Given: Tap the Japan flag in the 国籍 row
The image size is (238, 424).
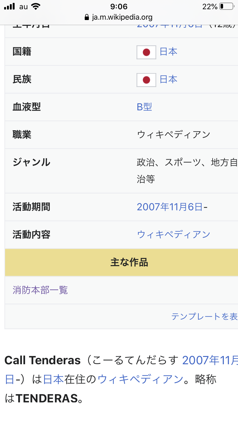Looking at the screenshot, I should [146, 52].
